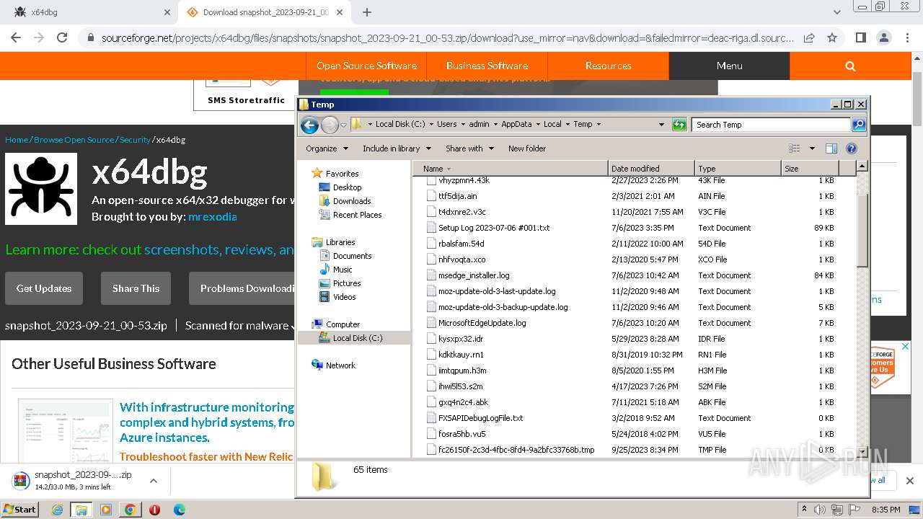Toggle Chrome side panel icon
The width and height of the screenshot is (923, 519).
[860, 37]
